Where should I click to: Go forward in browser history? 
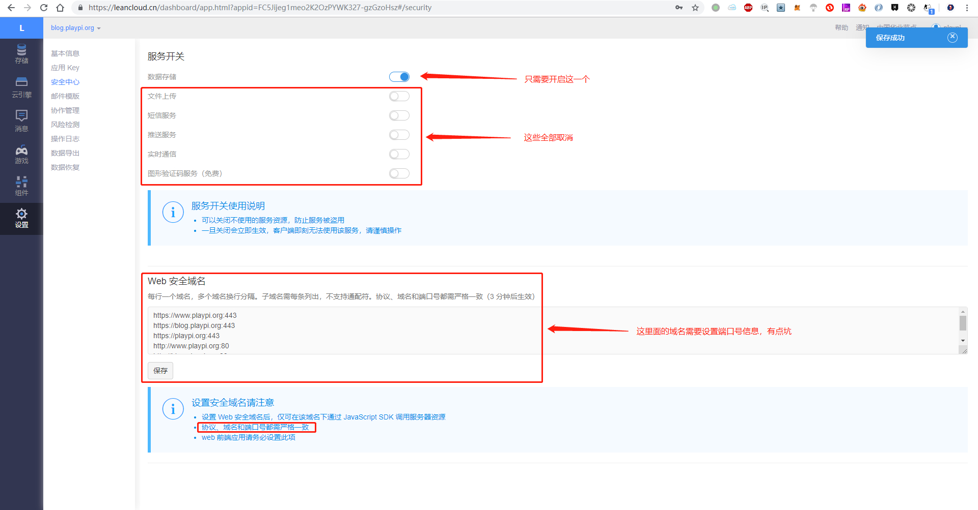click(28, 8)
